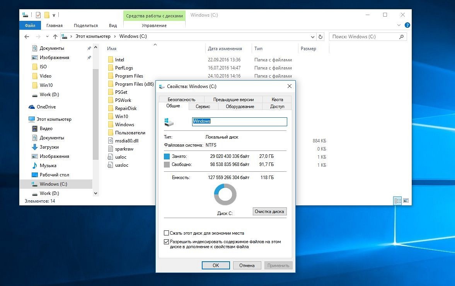The image size is (455, 286).
Task: Click the search magnifier icon
Action: click(x=401, y=37)
